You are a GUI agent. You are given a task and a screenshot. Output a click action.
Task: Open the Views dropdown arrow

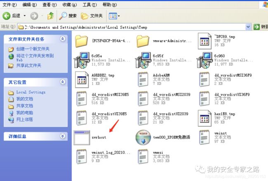point(119,16)
